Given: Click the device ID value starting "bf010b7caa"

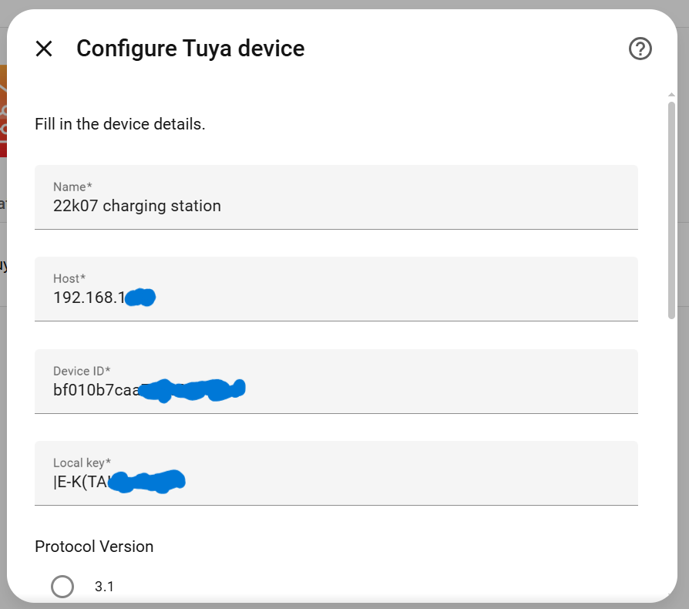Looking at the screenshot, I should [x=96, y=390].
